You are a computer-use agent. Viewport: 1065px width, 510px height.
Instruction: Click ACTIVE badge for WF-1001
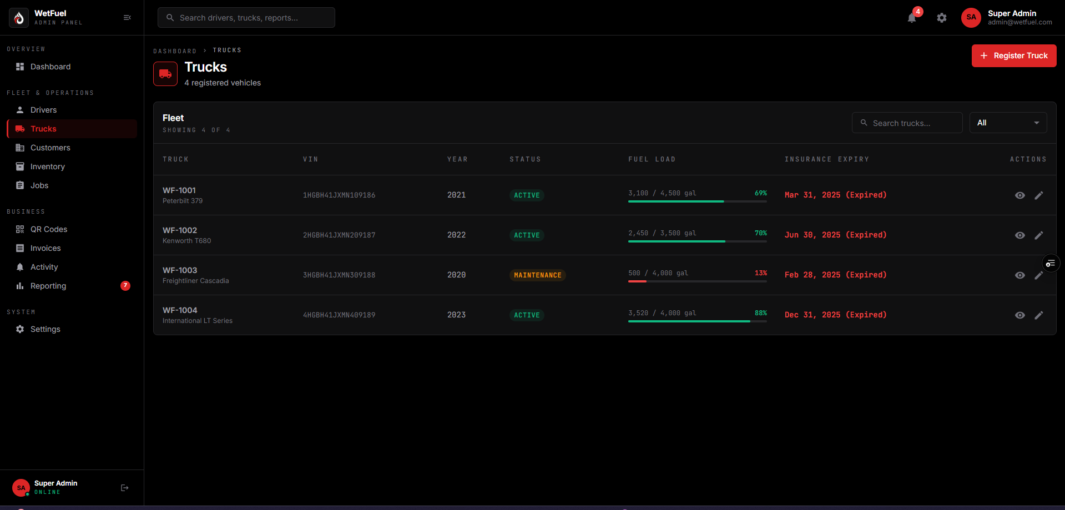527,195
